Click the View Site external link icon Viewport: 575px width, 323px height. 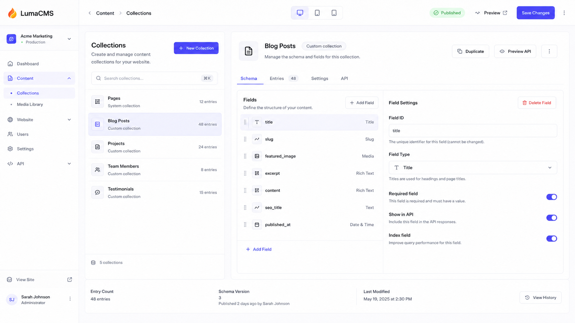click(69, 279)
